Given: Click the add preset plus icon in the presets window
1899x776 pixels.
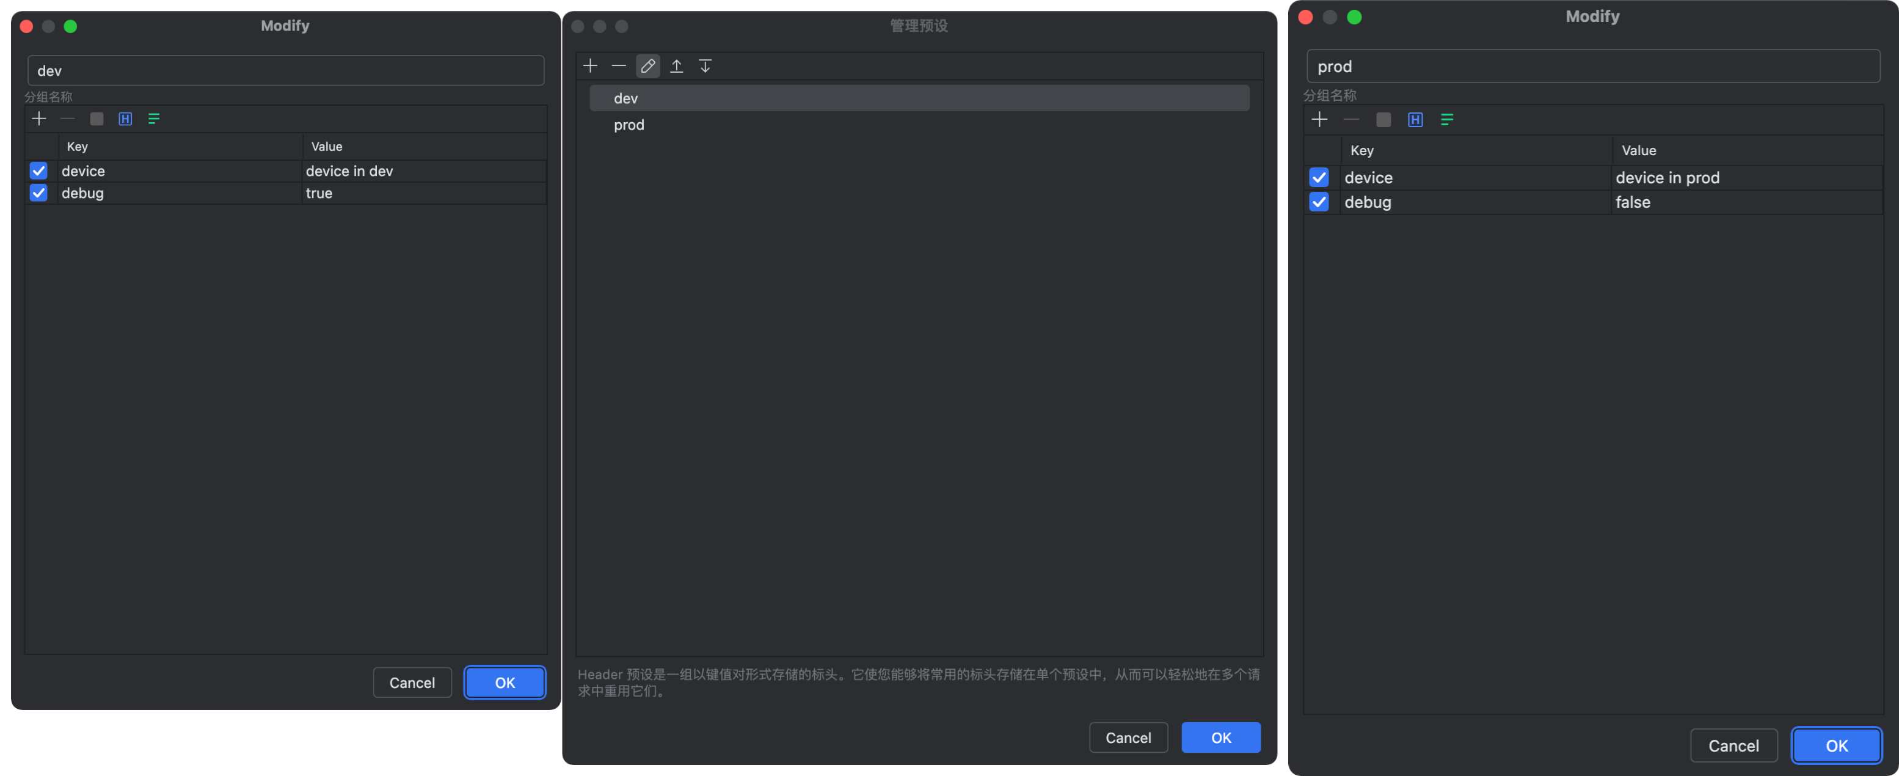Looking at the screenshot, I should (x=590, y=67).
